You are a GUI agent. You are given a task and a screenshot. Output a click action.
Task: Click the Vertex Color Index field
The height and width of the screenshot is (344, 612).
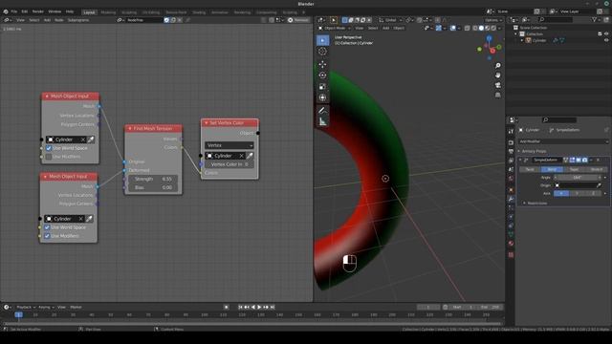(229, 164)
